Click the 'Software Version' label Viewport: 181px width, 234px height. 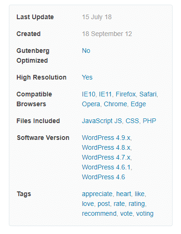pos(43,138)
